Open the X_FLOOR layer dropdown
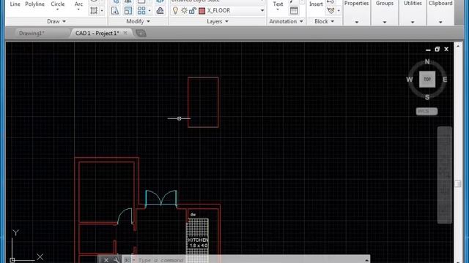469x263 pixels. (x=262, y=11)
